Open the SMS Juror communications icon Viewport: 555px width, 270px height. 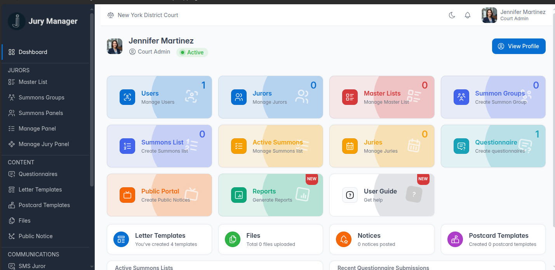(x=12, y=266)
